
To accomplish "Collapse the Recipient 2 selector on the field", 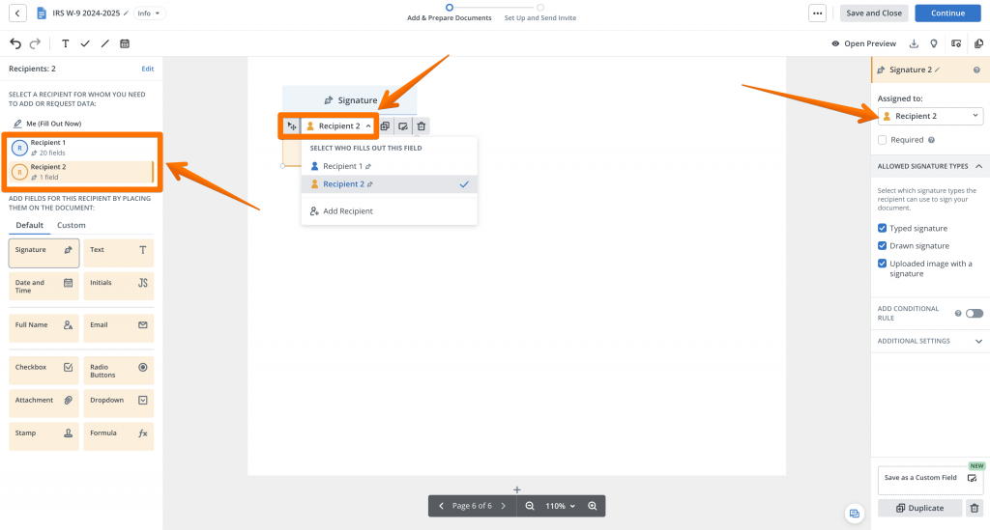I will tap(339, 126).
